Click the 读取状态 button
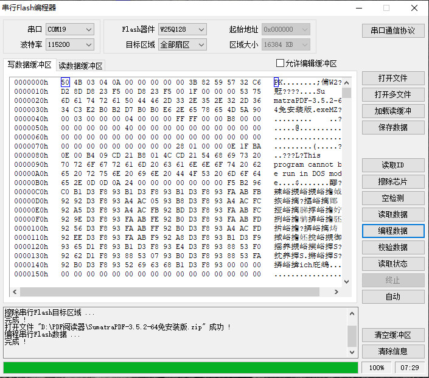Viewport: 429px width, 378px height. click(393, 264)
